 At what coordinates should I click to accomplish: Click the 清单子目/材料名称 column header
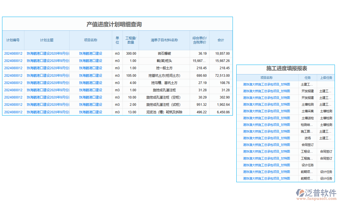click(x=164, y=40)
